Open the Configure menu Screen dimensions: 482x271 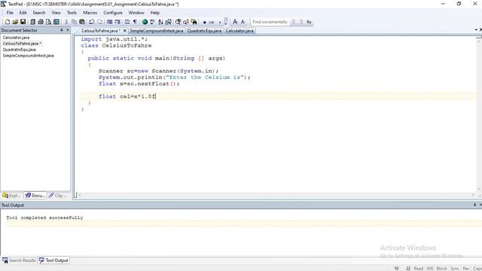click(113, 13)
